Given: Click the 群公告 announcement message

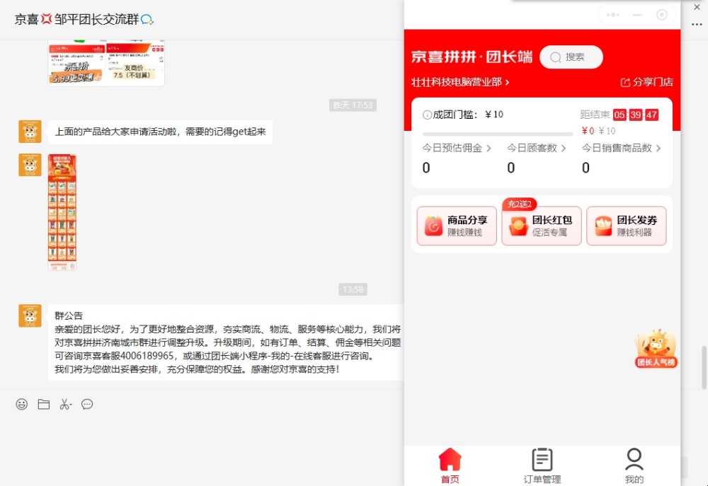Looking at the screenshot, I should point(226,342).
